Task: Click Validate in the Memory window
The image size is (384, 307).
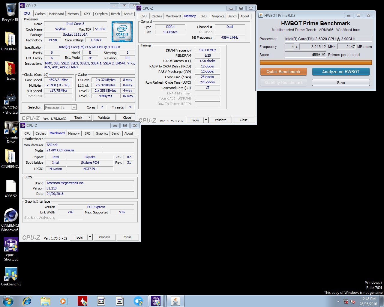Action: pos(220,120)
